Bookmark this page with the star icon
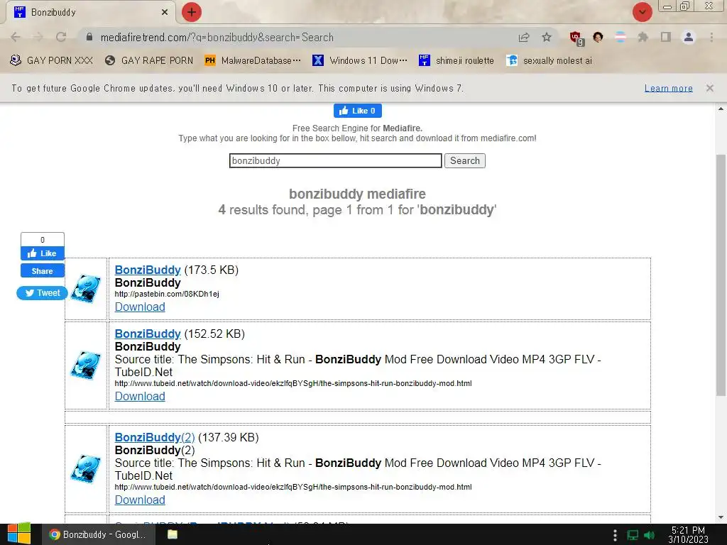 [x=547, y=37]
